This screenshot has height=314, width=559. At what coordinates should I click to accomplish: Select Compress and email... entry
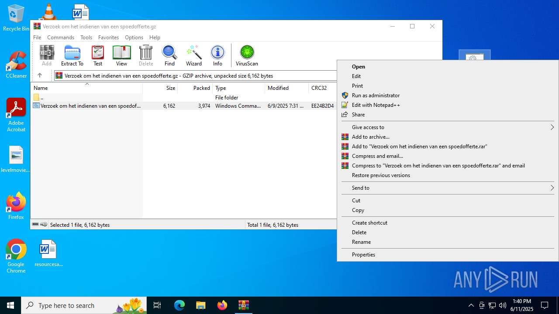[448, 156]
